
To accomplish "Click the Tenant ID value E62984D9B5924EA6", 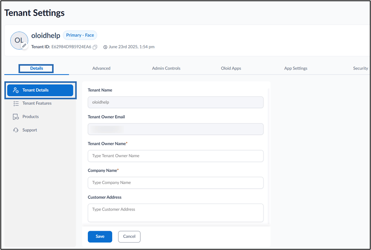I will click(71, 47).
